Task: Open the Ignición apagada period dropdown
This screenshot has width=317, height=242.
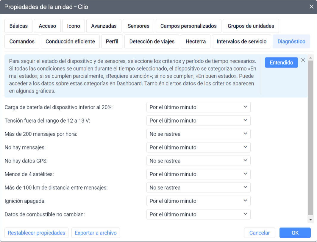Action: (198, 201)
